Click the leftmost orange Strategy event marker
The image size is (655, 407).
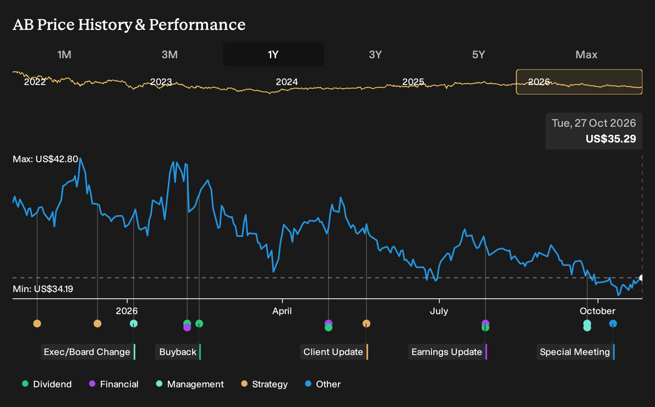click(37, 324)
